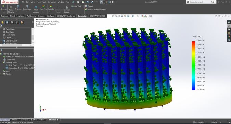
Task: Open the View menu
Action: coord(33,2)
